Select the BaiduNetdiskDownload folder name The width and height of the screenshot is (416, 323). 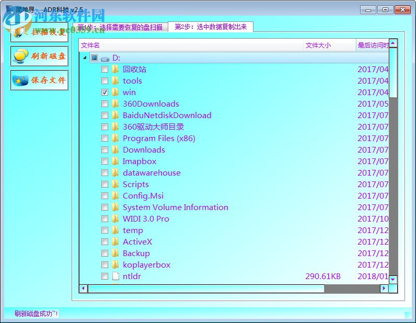167,115
